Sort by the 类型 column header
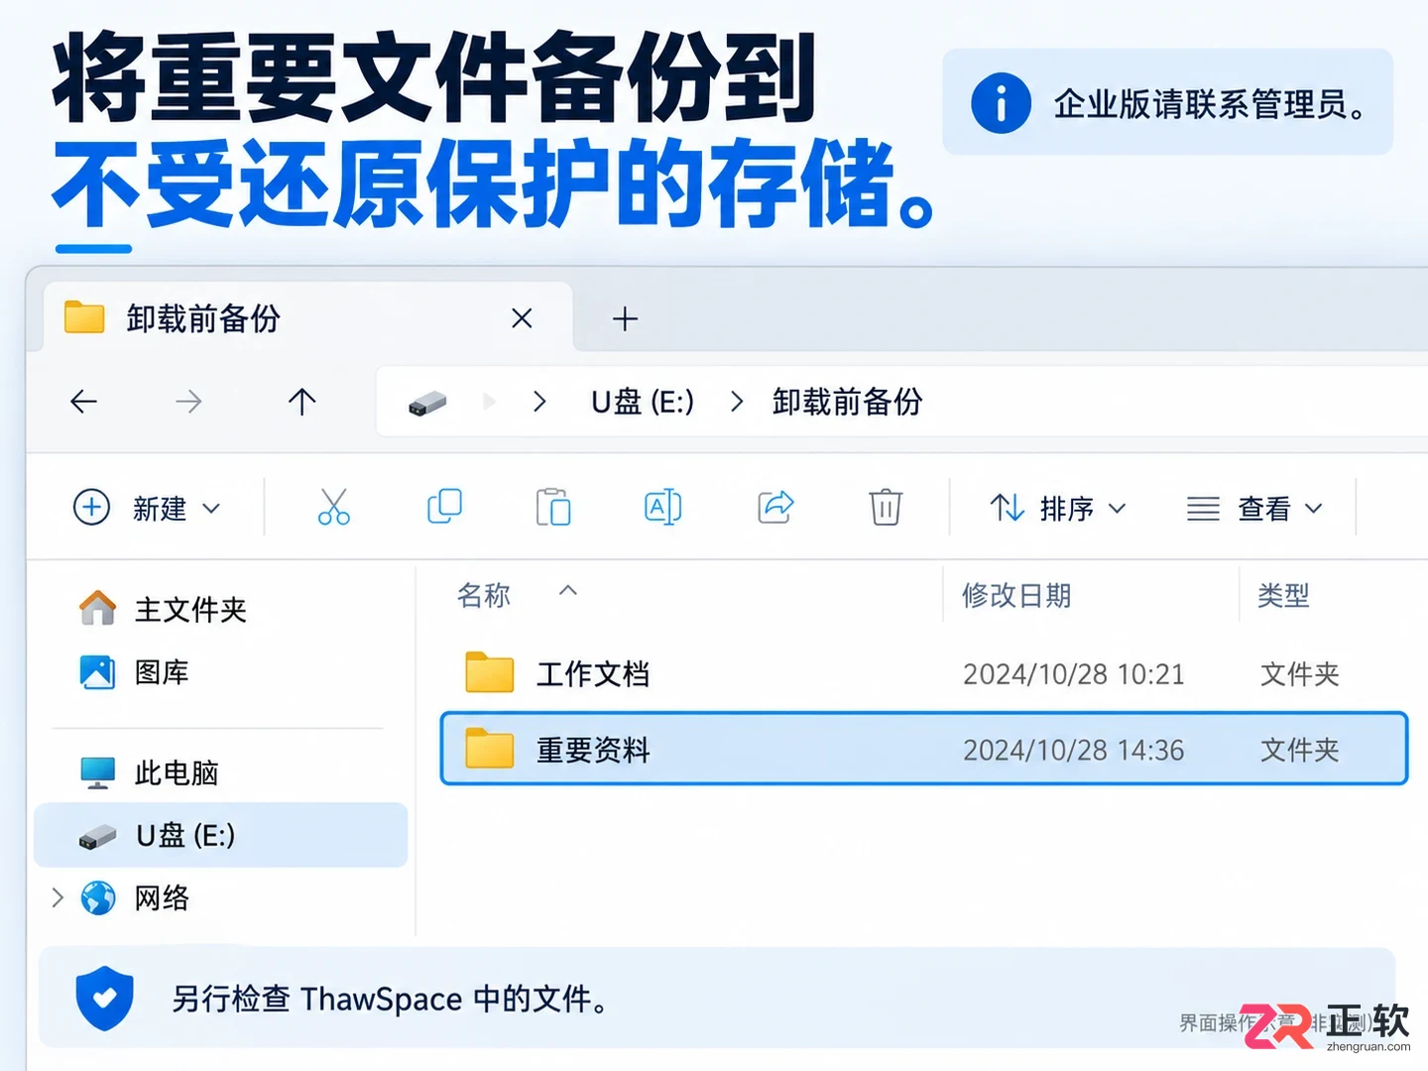1428x1071 pixels. 1284,595
